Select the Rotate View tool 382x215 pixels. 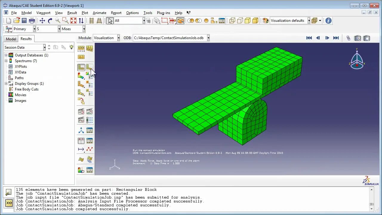[x=50, y=20]
